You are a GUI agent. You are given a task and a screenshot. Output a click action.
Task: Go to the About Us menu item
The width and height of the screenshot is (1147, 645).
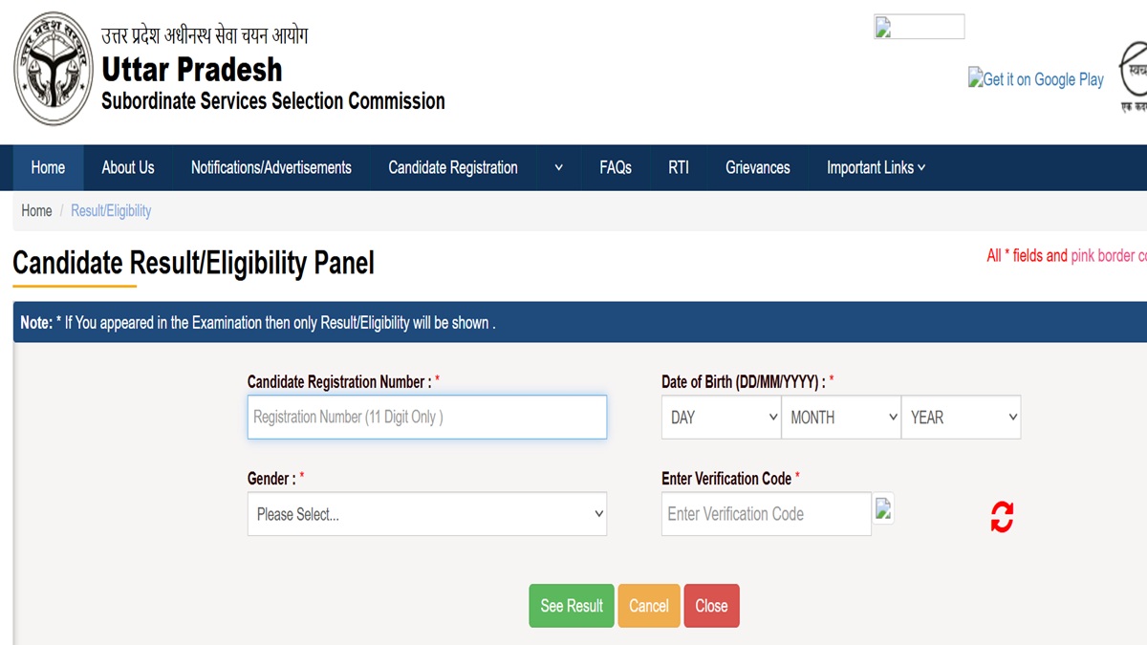(x=127, y=167)
